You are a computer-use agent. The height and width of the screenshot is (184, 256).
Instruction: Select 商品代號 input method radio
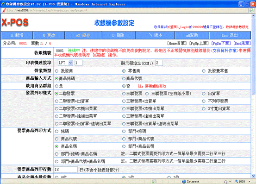[x=124, y=79]
